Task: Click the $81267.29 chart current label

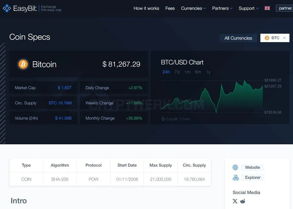Action: [273, 86]
